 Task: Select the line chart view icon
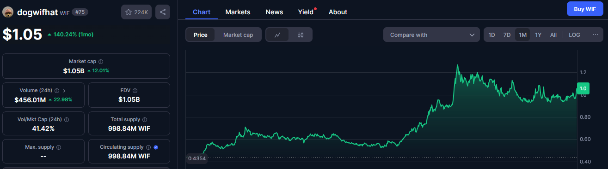(x=277, y=35)
